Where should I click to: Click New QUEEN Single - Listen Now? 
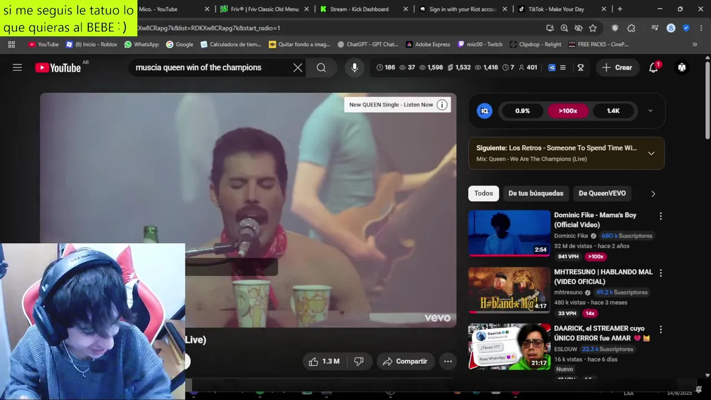[x=391, y=104]
